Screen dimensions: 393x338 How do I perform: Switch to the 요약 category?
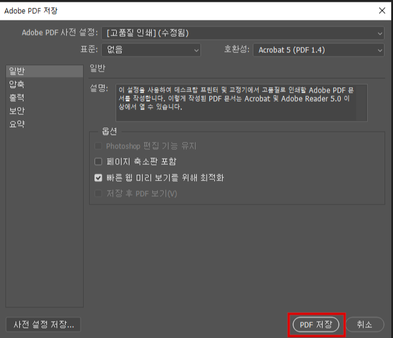pyautogui.click(x=45, y=124)
